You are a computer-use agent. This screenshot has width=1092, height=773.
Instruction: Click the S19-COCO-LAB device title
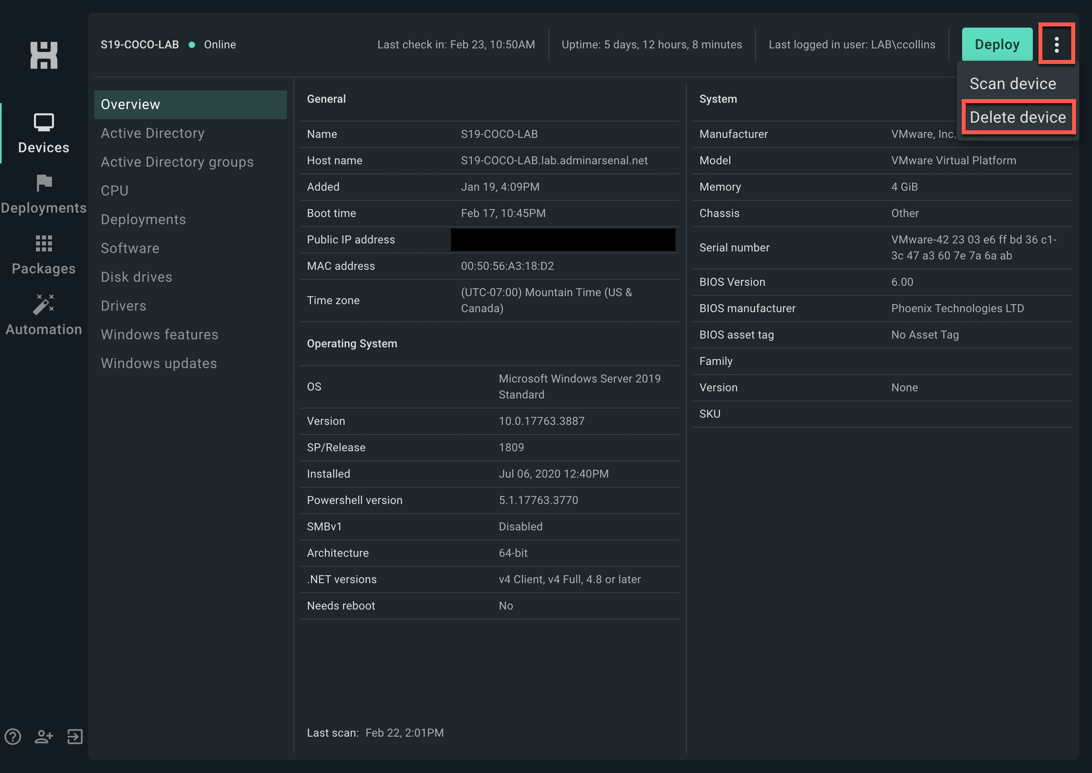point(139,44)
